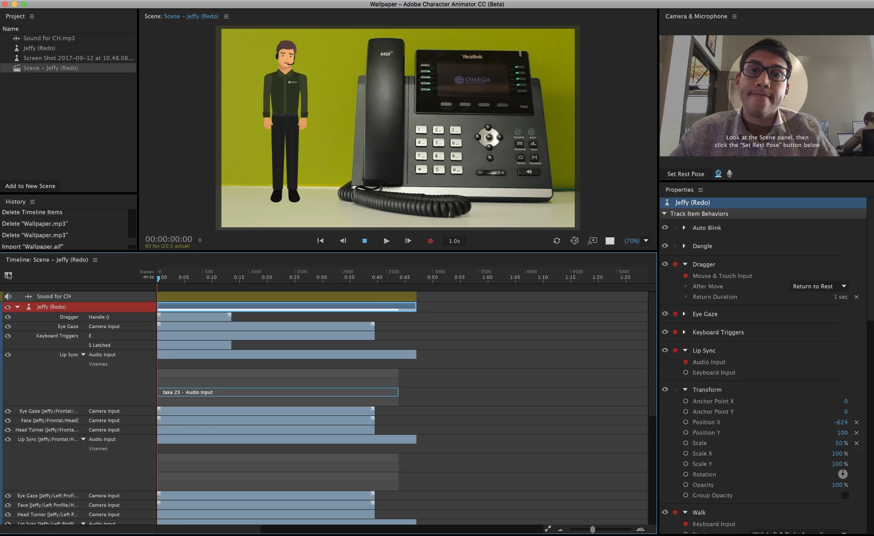This screenshot has width=874, height=536.
Task: Collapse the Track Item Behaviors section
Action: coord(665,214)
